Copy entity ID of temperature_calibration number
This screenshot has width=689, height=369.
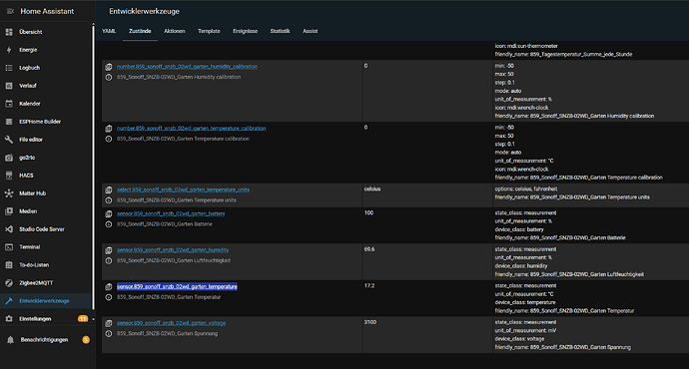pos(109,129)
